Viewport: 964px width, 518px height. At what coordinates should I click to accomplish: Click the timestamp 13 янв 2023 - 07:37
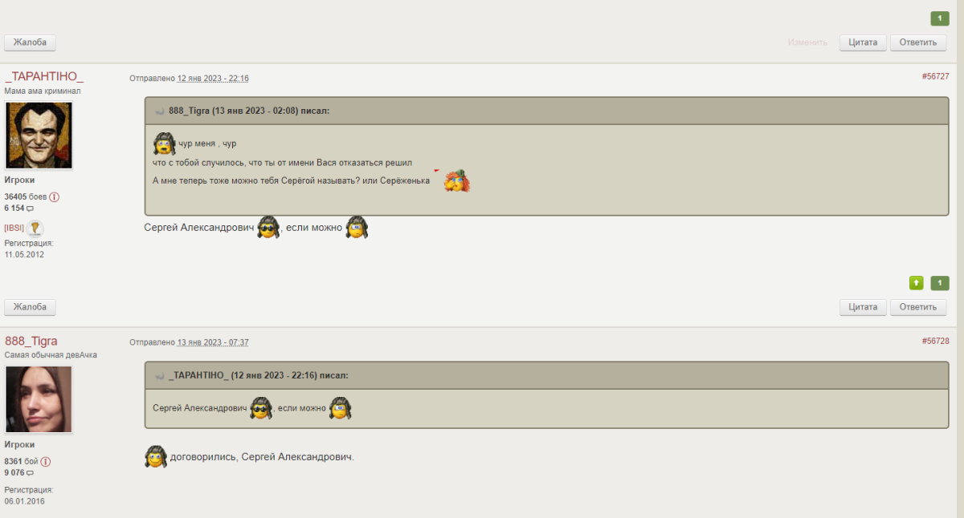[213, 342]
